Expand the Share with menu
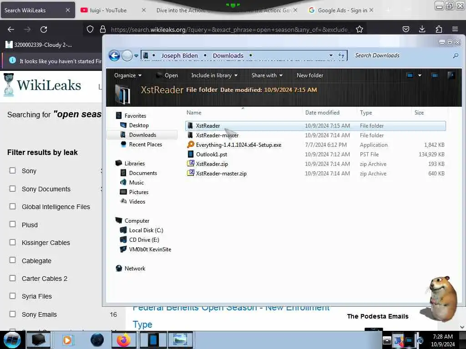The height and width of the screenshot is (349, 466). pyautogui.click(x=267, y=75)
